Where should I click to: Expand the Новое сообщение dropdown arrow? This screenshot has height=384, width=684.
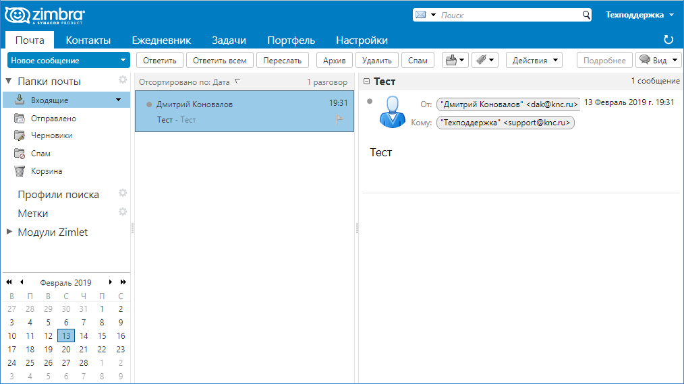pos(123,60)
